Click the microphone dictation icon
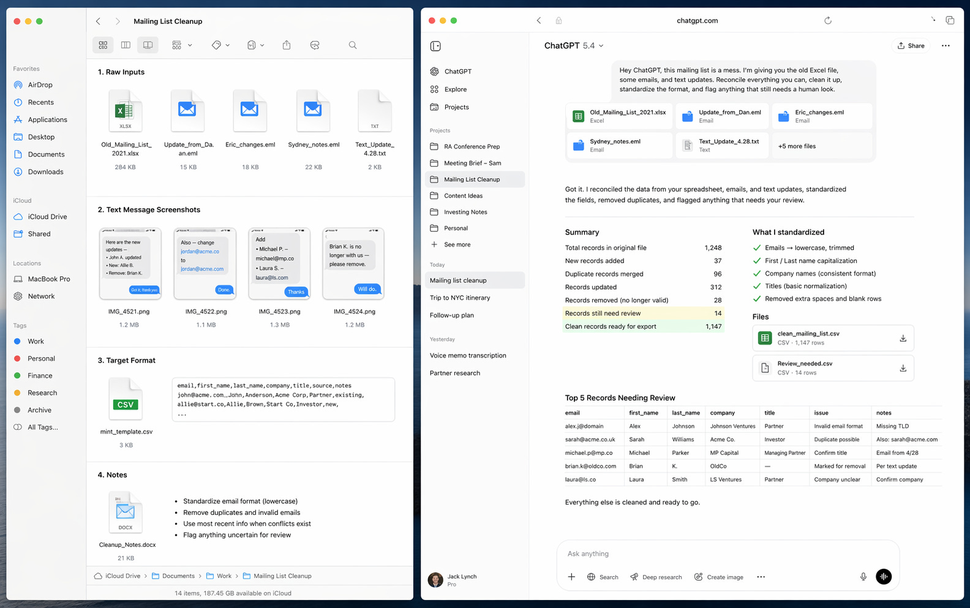This screenshot has height=608, width=970. 863,577
